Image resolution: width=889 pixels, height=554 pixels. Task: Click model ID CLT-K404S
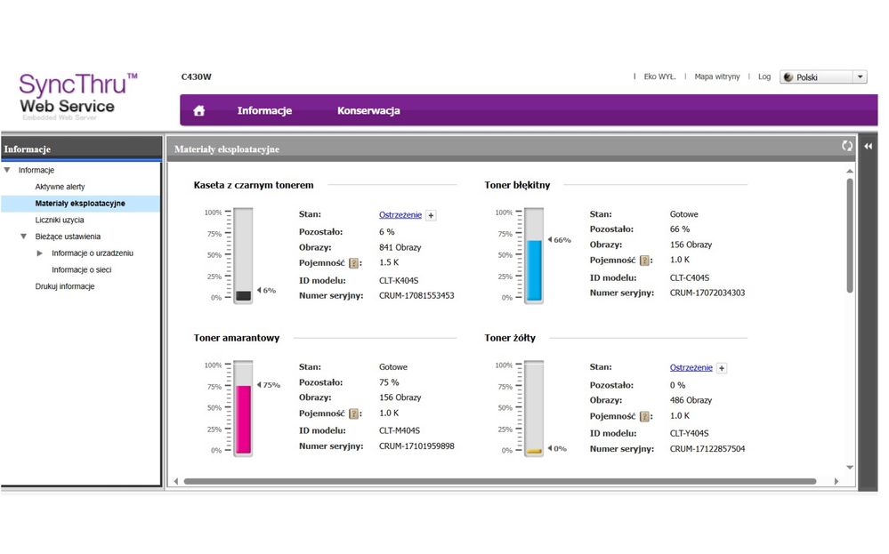tap(399, 280)
